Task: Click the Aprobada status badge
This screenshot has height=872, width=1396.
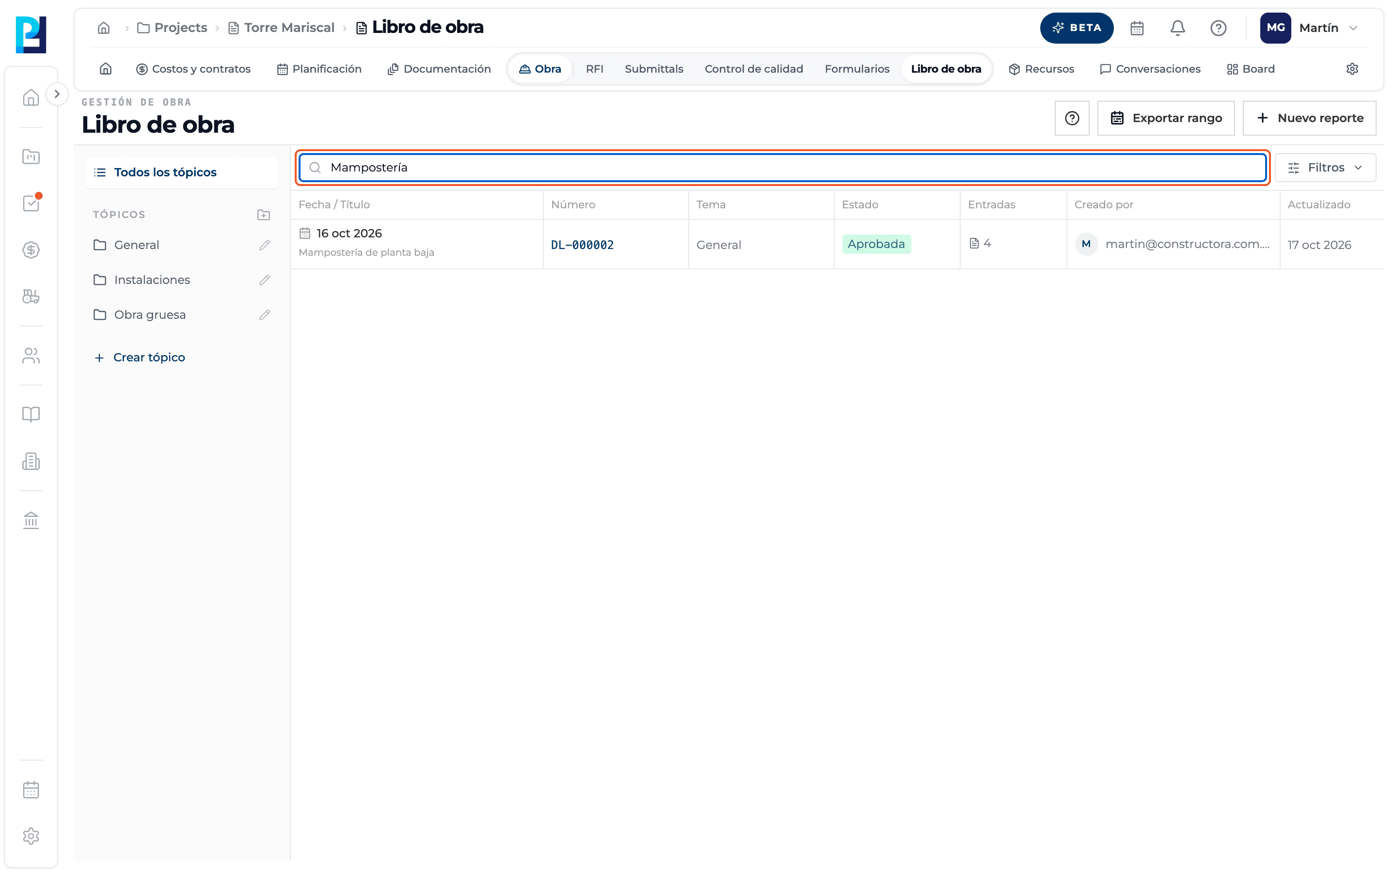Action: click(876, 244)
